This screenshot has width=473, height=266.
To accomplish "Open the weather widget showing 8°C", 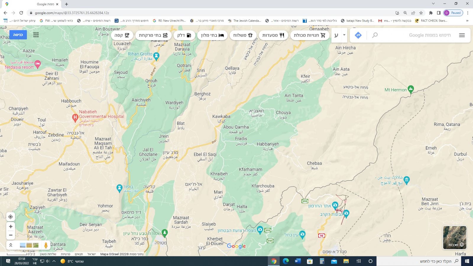I will [x=72, y=261].
